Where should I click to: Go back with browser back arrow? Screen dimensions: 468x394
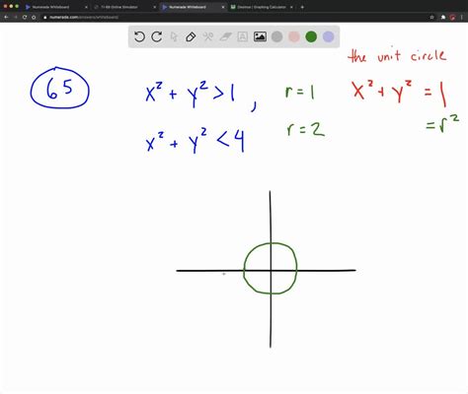[6, 17]
